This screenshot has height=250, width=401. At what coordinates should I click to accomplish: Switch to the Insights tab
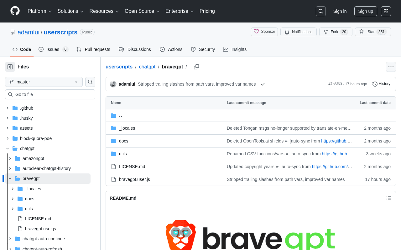pos(235,49)
